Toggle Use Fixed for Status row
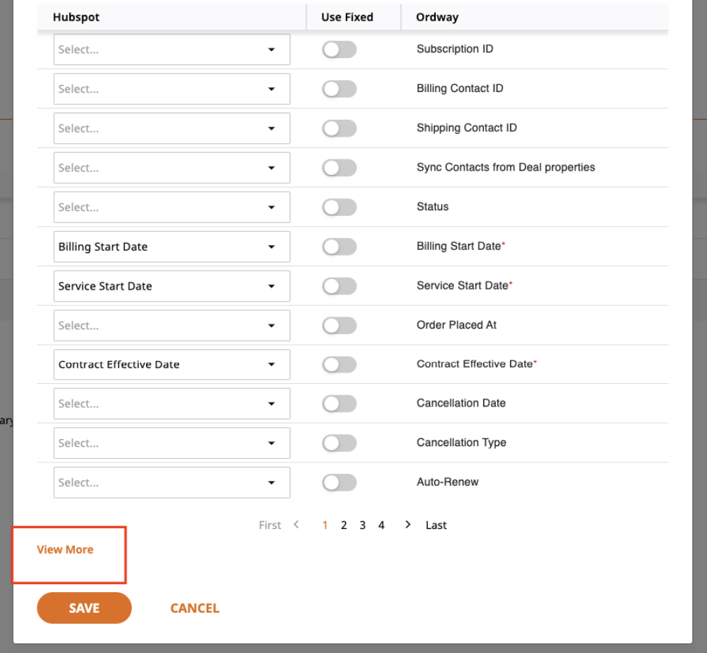 tap(339, 208)
